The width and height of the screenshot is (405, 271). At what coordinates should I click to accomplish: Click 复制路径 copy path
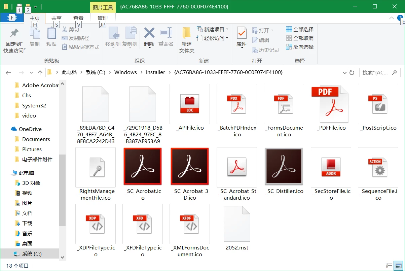click(76, 38)
